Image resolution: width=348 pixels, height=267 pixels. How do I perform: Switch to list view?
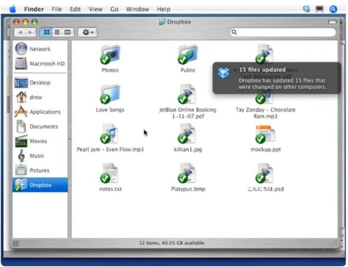57,32
